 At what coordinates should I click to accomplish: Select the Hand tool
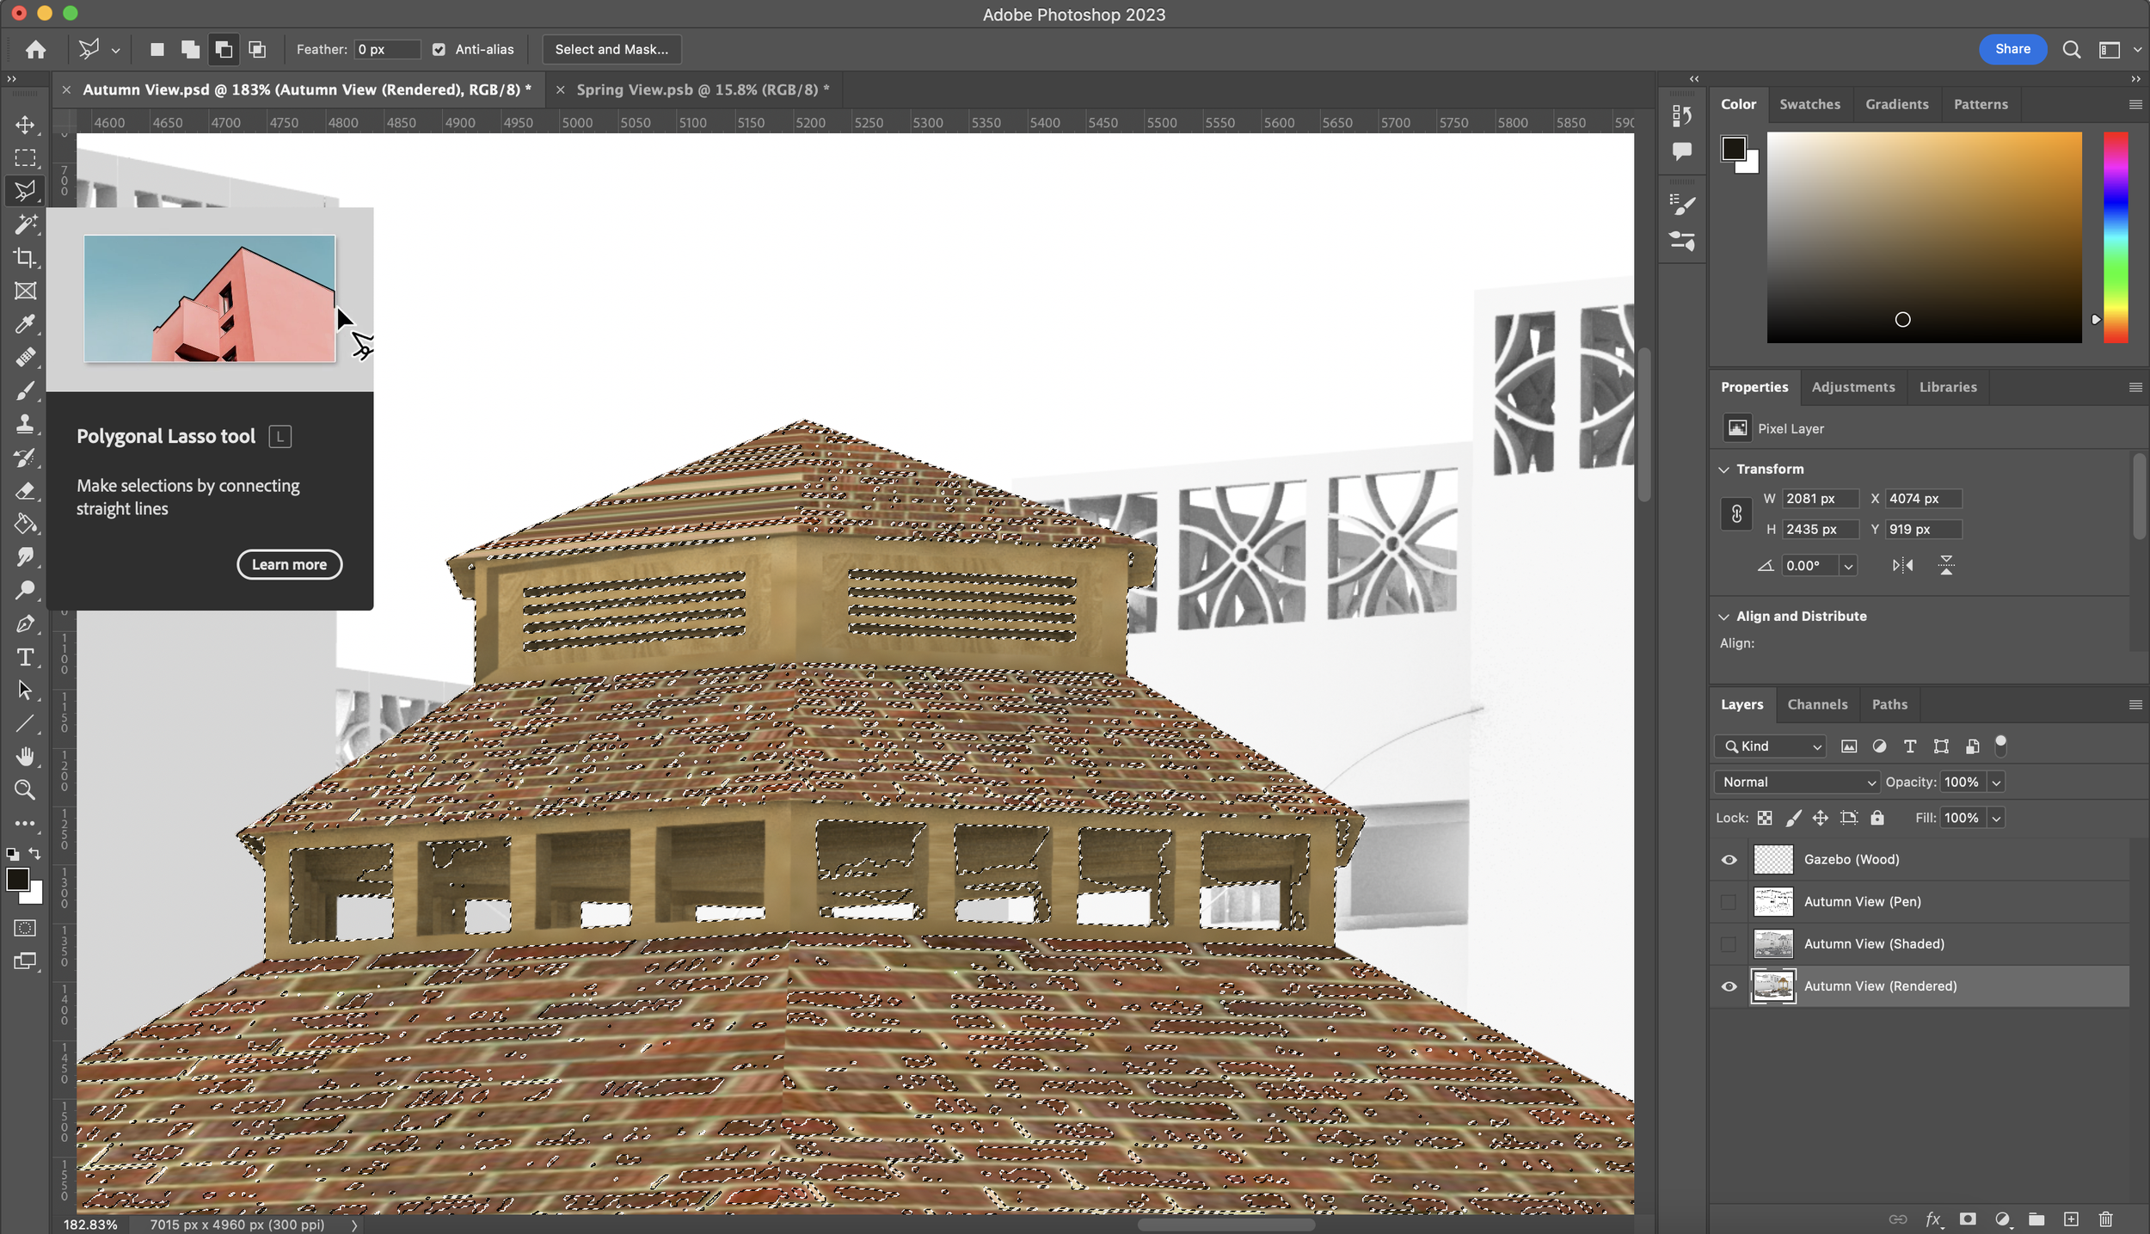tap(25, 757)
